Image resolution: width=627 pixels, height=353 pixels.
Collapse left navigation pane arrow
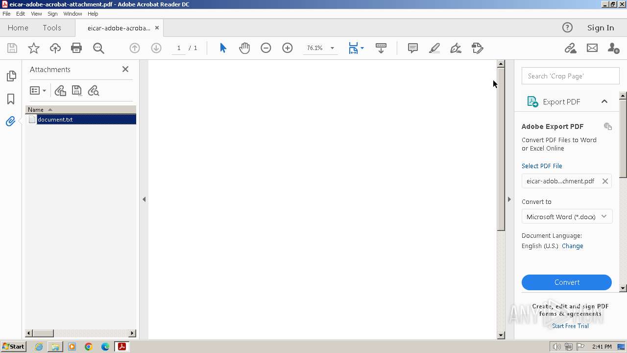[144, 200]
